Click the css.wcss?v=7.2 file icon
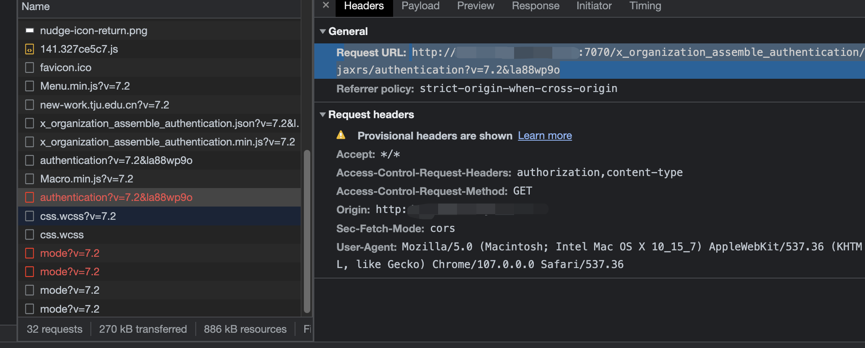This screenshot has height=348, width=865. coord(29,216)
